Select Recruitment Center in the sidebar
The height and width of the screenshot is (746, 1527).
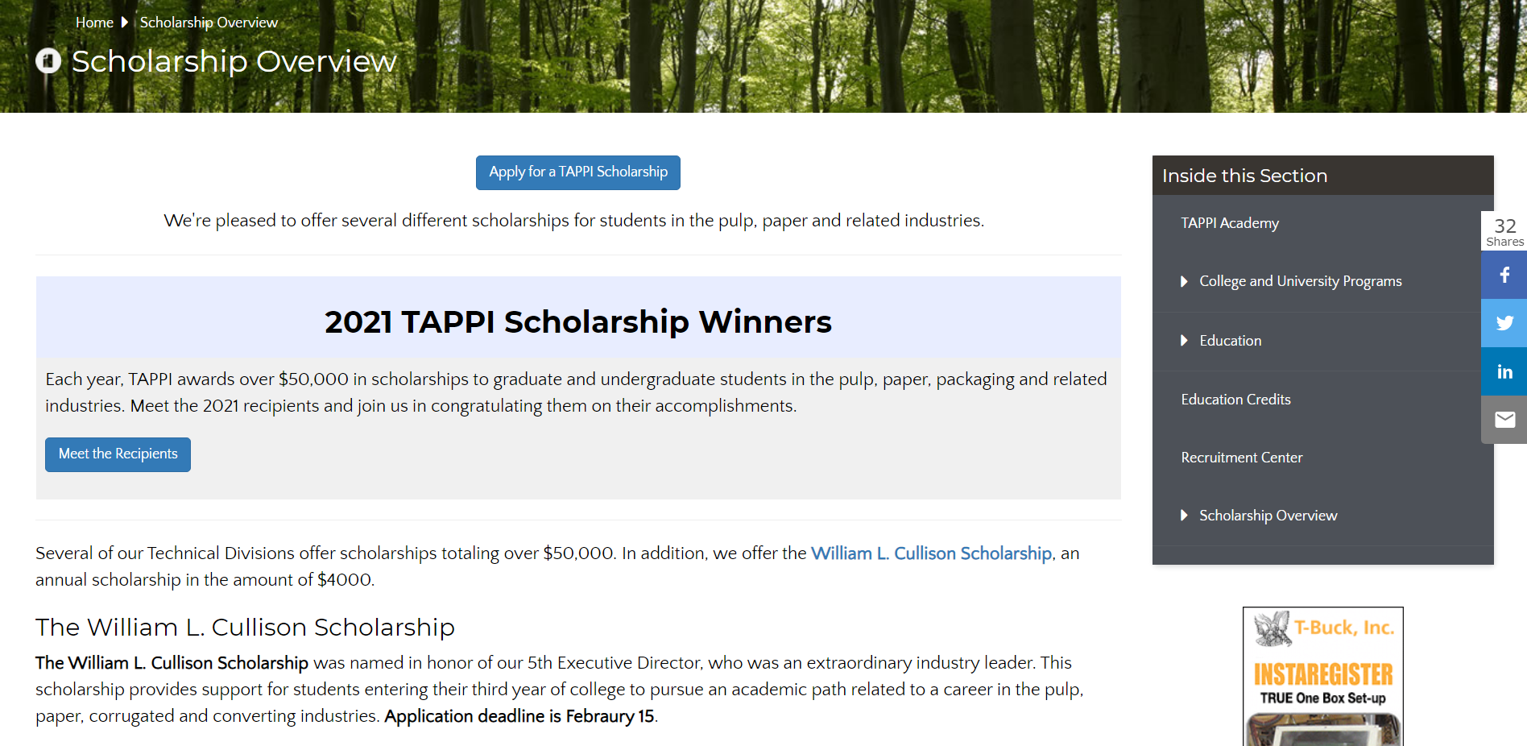[1241, 457]
